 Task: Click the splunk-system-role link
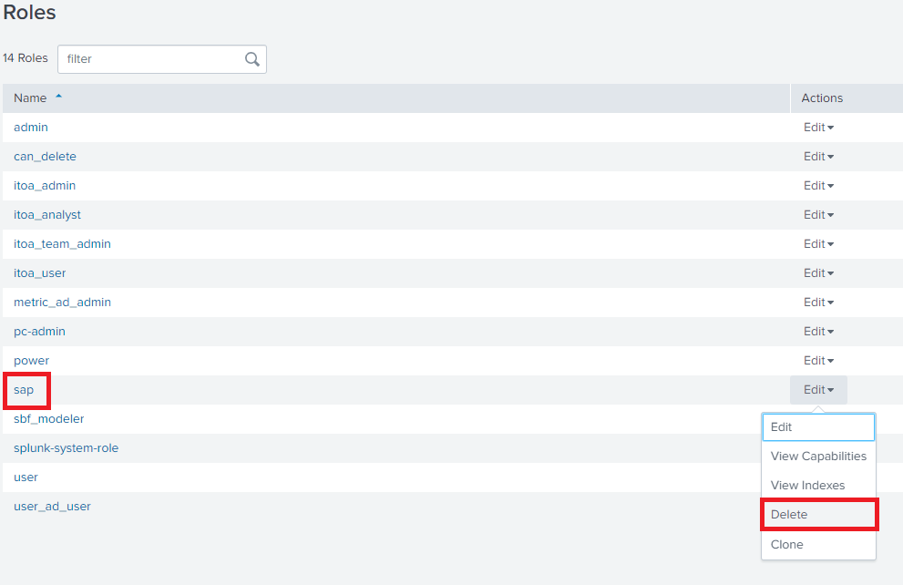click(x=66, y=448)
